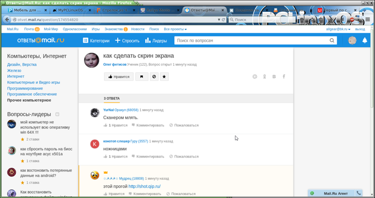Click the search magnifier icon in questions search
Screen dimensions: 375x198
[x=332, y=41]
